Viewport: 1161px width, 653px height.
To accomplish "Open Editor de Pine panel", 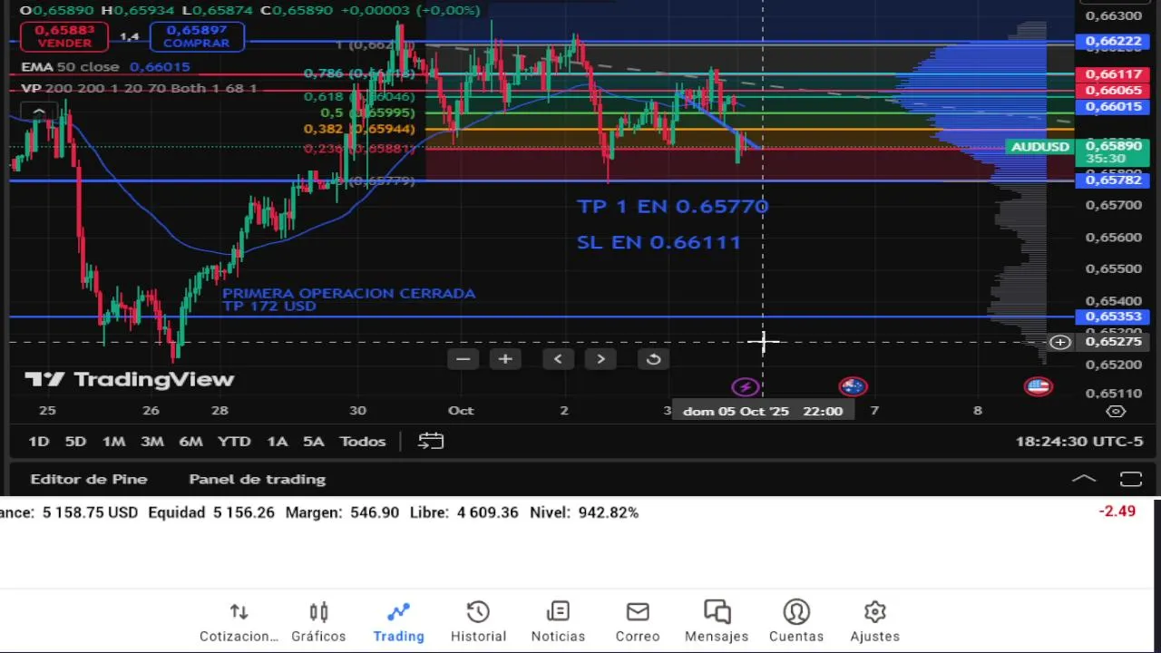I will [x=89, y=479].
